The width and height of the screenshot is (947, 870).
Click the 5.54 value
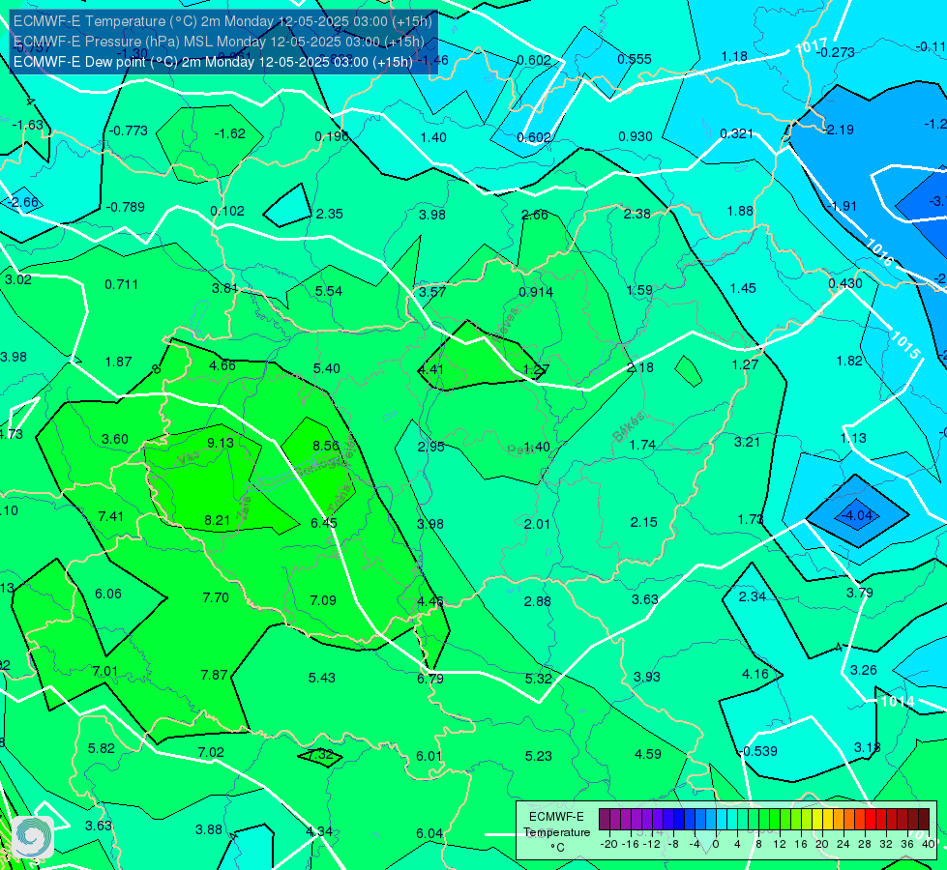click(x=329, y=291)
